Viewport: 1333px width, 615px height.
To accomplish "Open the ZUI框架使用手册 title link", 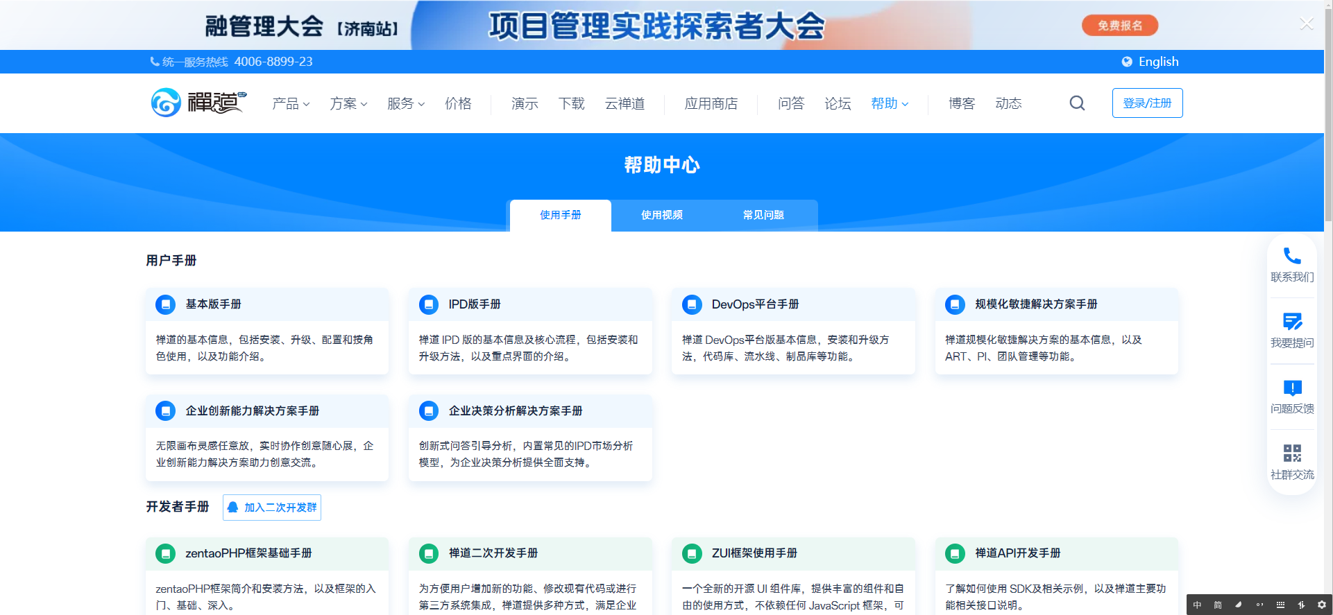I will click(x=754, y=553).
